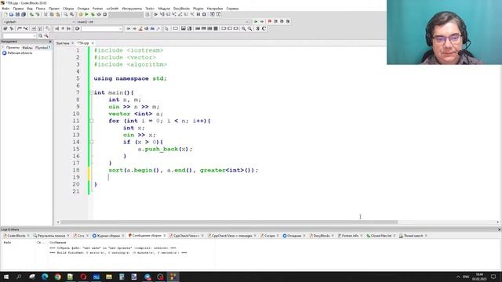The height and width of the screenshot is (282, 502).
Task: Open the Сборка menu
Action: point(68,9)
